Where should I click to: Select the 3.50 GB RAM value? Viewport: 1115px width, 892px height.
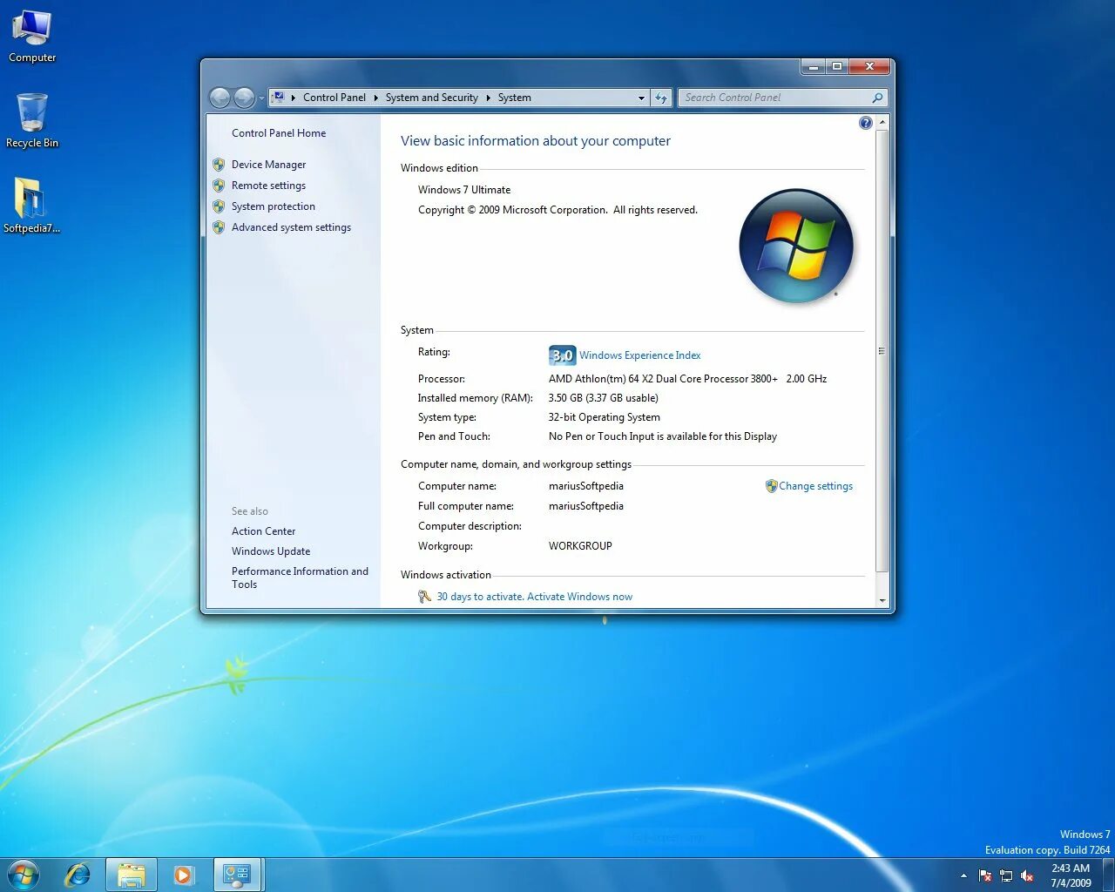[x=604, y=398]
